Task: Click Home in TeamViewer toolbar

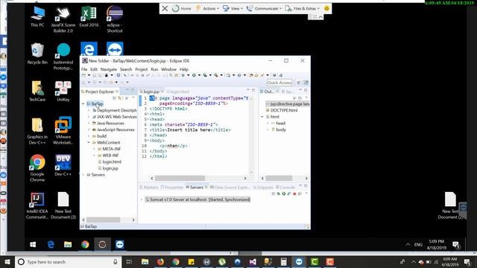Action: [182, 8]
